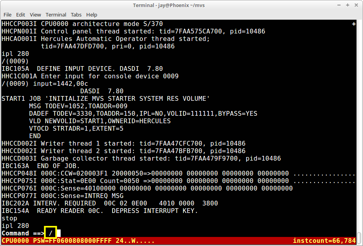Click the 'IBC163A END OF JOB.' line
The height and width of the screenshot is (246, 363).
click(x=41, y=166)
